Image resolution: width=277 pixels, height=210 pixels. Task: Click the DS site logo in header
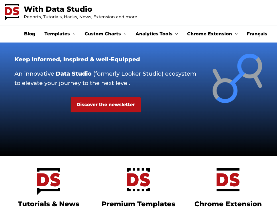pyautogui.click(x=12, y=12)
